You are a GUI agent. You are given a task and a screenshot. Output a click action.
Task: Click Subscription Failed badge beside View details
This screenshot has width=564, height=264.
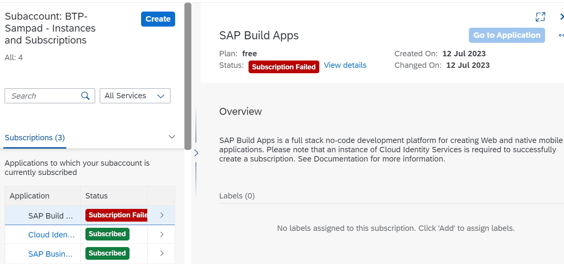point(284,67)
